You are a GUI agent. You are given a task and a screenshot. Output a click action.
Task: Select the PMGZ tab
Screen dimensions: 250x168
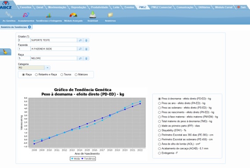[x=142, y=7]
